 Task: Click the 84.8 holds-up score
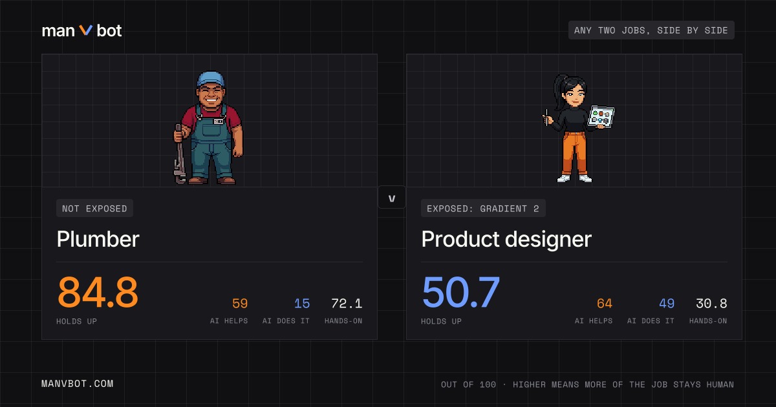coord(98,292)
